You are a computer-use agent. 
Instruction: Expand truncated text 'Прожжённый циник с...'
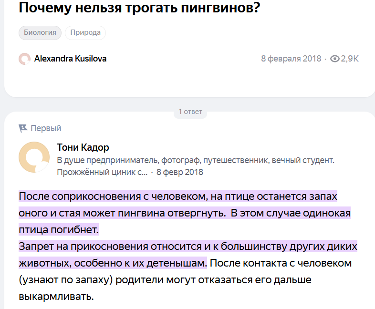click(x=102, y=172)
